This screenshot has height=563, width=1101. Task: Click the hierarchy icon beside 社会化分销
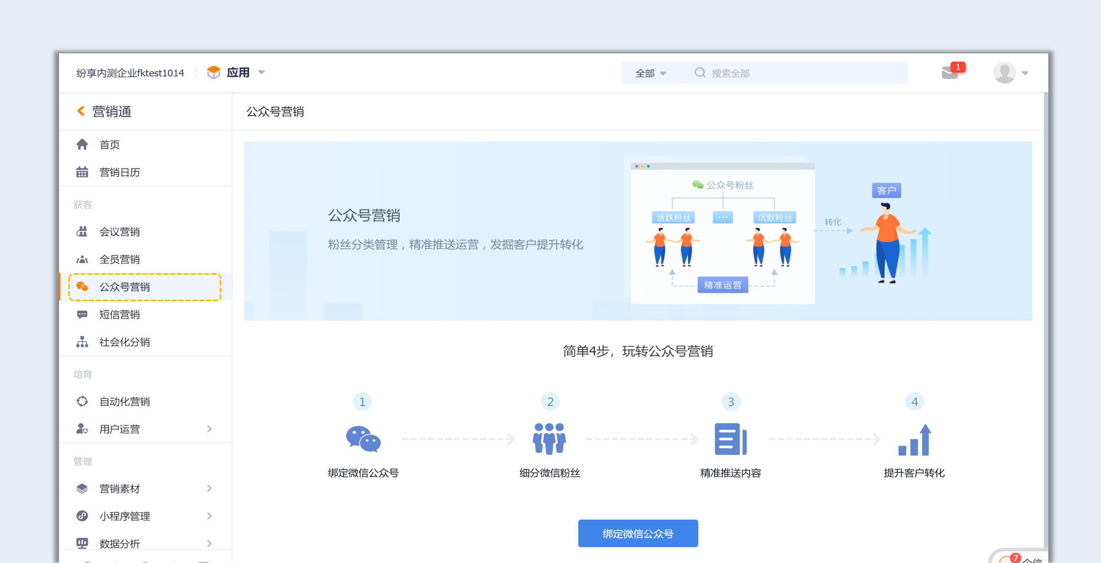click(x=82, y=341)
